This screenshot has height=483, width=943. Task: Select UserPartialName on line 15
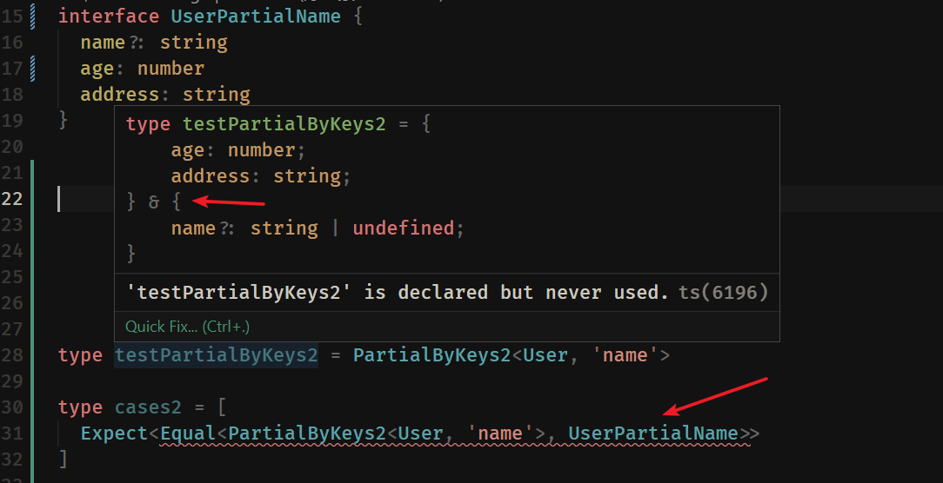tap(256, 16)
